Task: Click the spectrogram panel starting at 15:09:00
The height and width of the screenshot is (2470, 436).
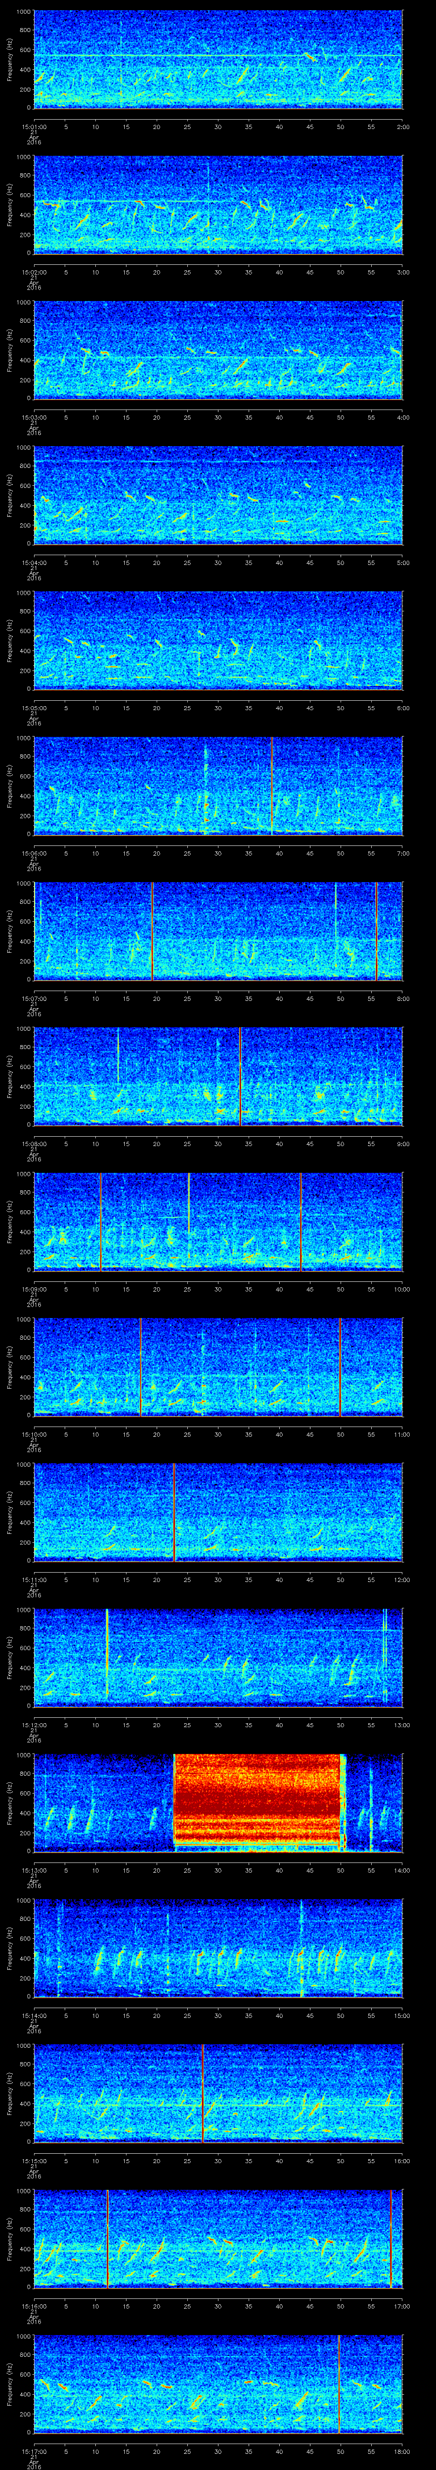Action: click(218, 1221)
